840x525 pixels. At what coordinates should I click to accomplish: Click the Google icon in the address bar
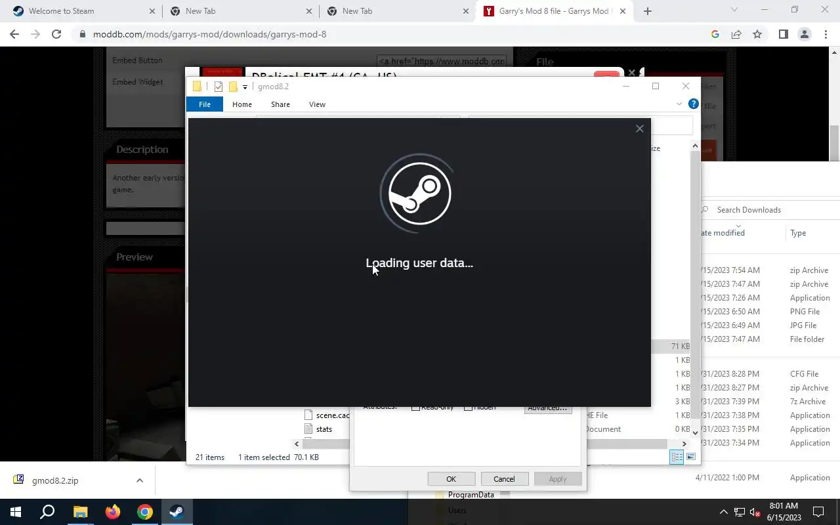click(715, 34)
